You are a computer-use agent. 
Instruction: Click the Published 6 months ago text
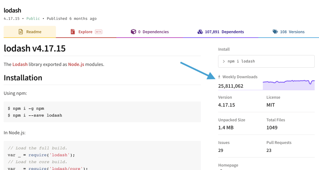tap(72, 18)
